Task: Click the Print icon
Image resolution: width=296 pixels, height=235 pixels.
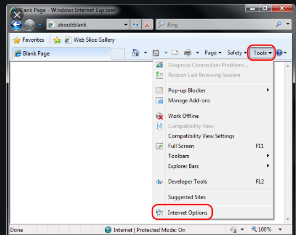Action: (x=187, y=53)
